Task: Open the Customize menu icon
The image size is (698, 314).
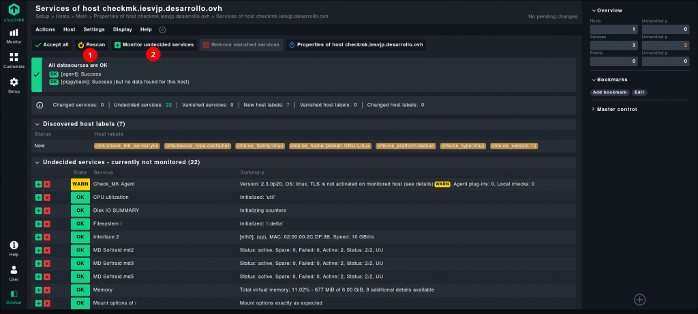Action: coord(14,60)
